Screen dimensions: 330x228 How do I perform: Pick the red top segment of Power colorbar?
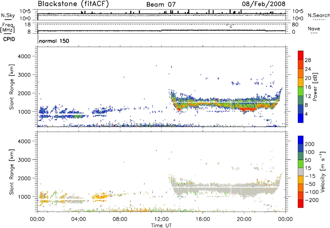[301, 55]
